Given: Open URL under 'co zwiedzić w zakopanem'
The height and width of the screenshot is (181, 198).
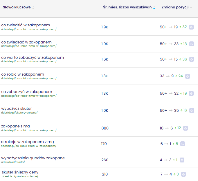Looking at the screenshot, I should coord(29,29).
